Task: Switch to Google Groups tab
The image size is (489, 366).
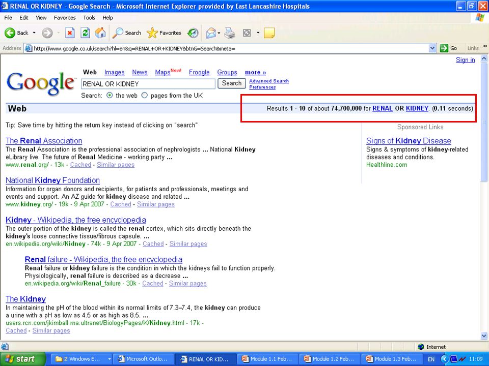Action: (227, 72)
